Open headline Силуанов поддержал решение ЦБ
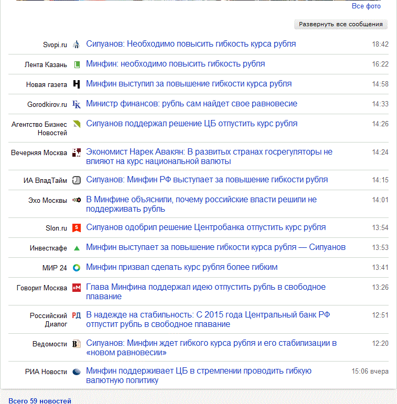This screenshot has height=404, width=397. (x=191, y=124)
